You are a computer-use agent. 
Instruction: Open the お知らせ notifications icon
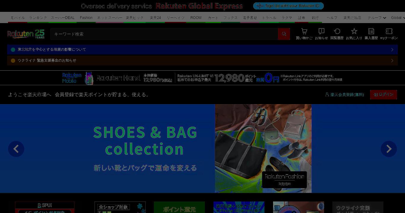pos(321,34)
